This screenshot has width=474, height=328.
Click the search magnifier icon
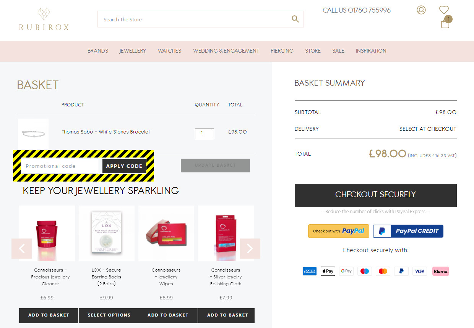(295, 19)
